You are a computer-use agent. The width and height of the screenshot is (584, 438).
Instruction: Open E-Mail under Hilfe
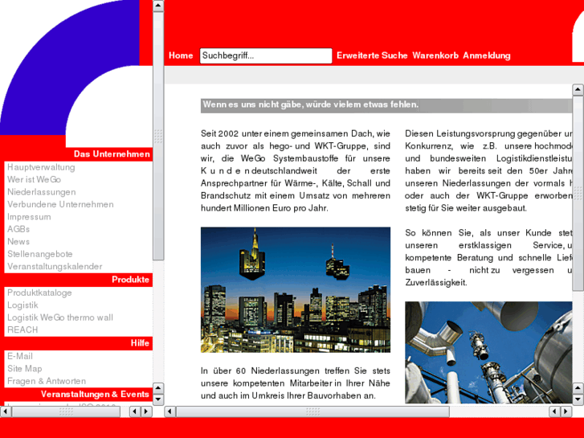20,356
